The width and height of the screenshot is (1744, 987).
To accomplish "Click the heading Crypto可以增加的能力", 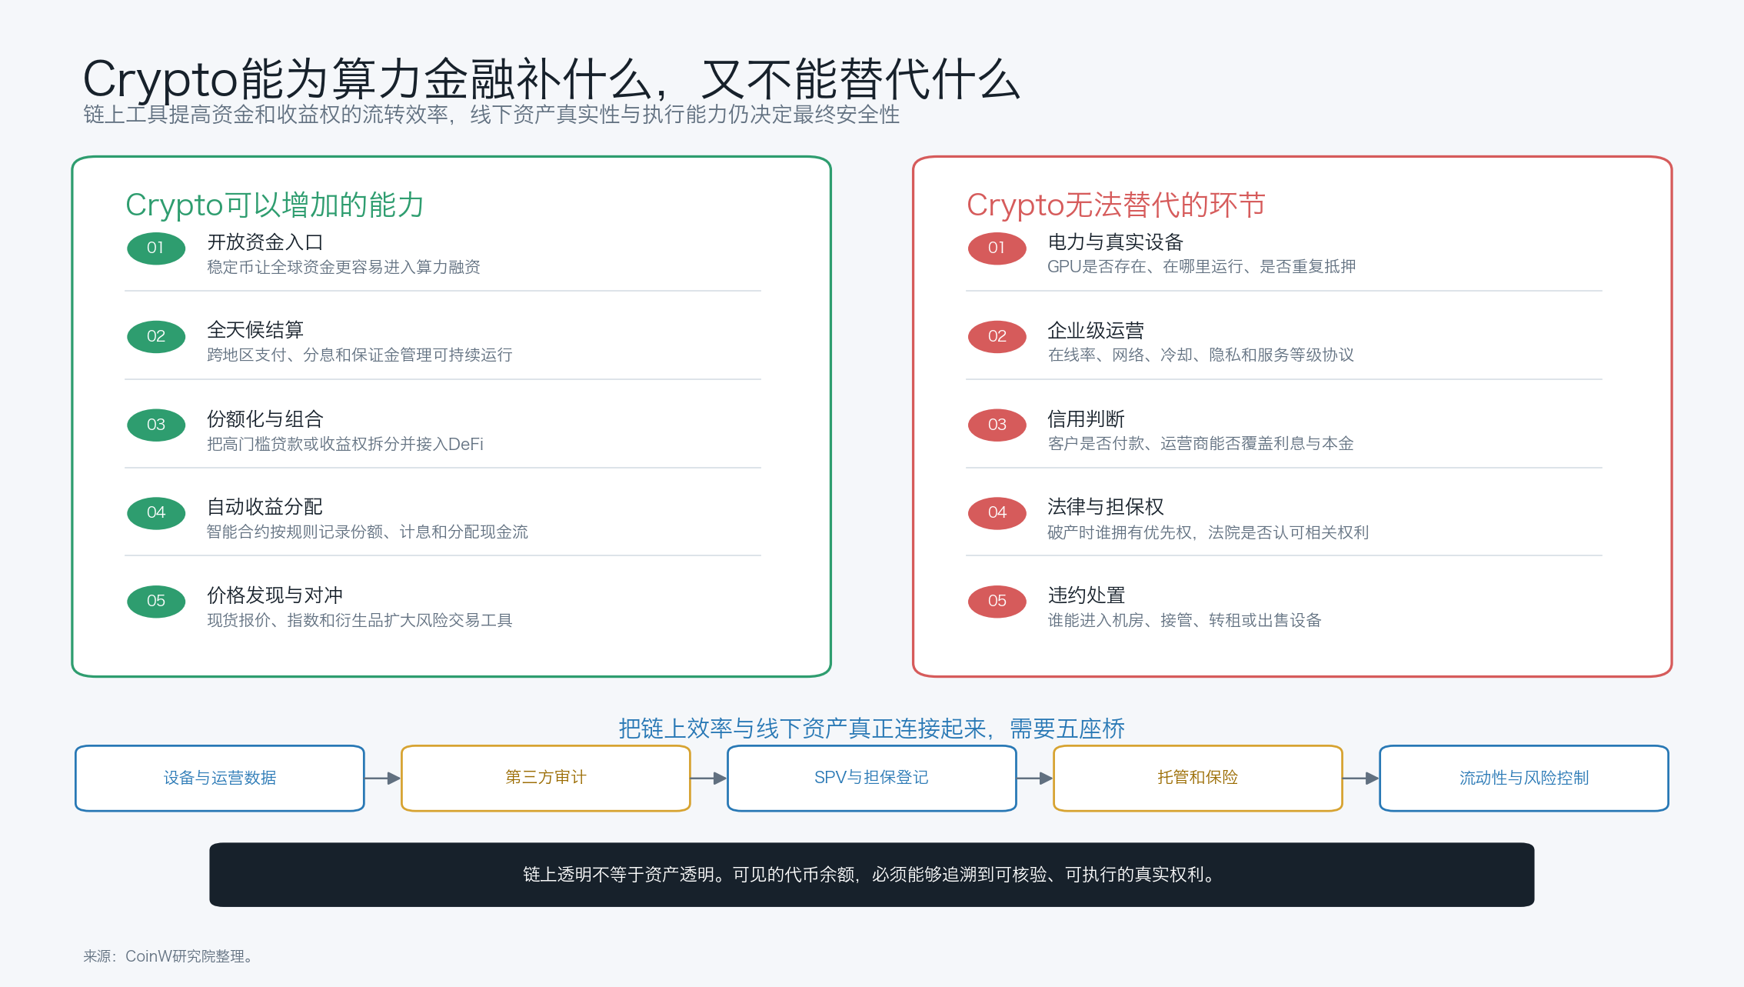I will click(275, 205).
